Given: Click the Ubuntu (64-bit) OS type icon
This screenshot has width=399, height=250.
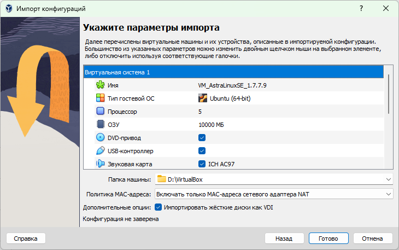Looking at the screenshot, I should coord(203,98).
